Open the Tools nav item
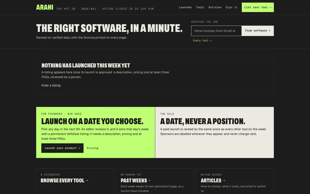 [x=200, y=7]
